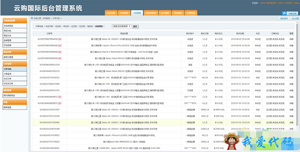Open the 网站首页 link in the header
This screenshot has width=300, height=152.
tap(289, 3)
